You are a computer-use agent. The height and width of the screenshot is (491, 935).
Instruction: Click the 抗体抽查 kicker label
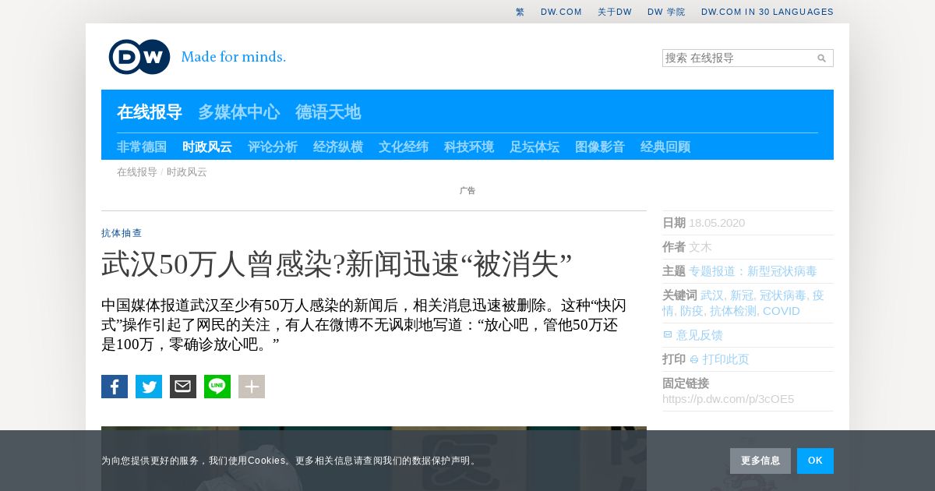122,233
